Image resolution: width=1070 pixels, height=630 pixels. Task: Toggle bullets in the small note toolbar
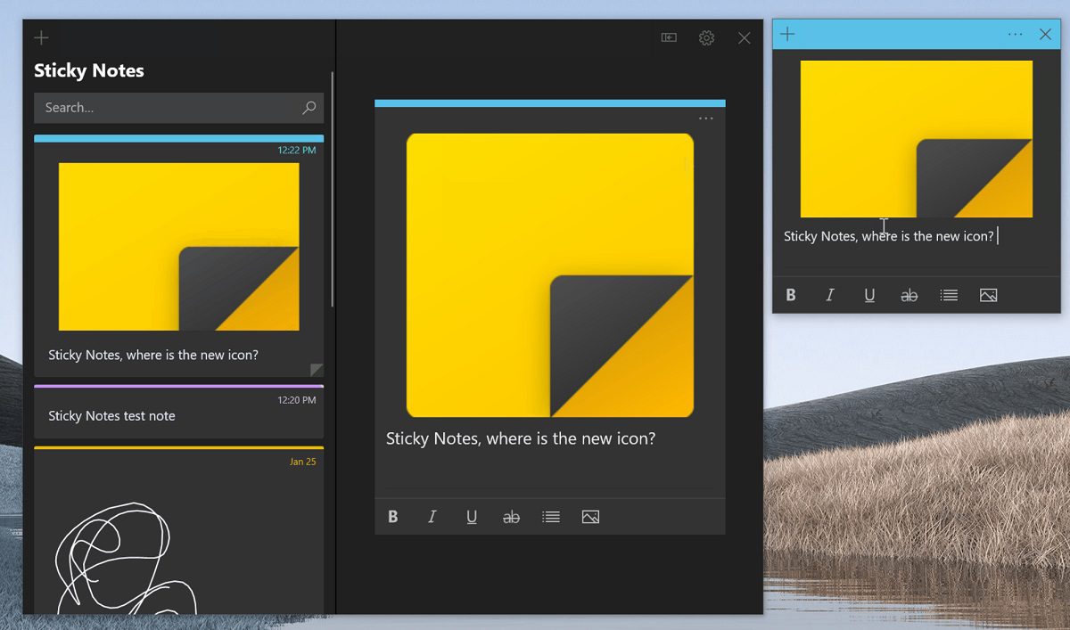(949, 295)
